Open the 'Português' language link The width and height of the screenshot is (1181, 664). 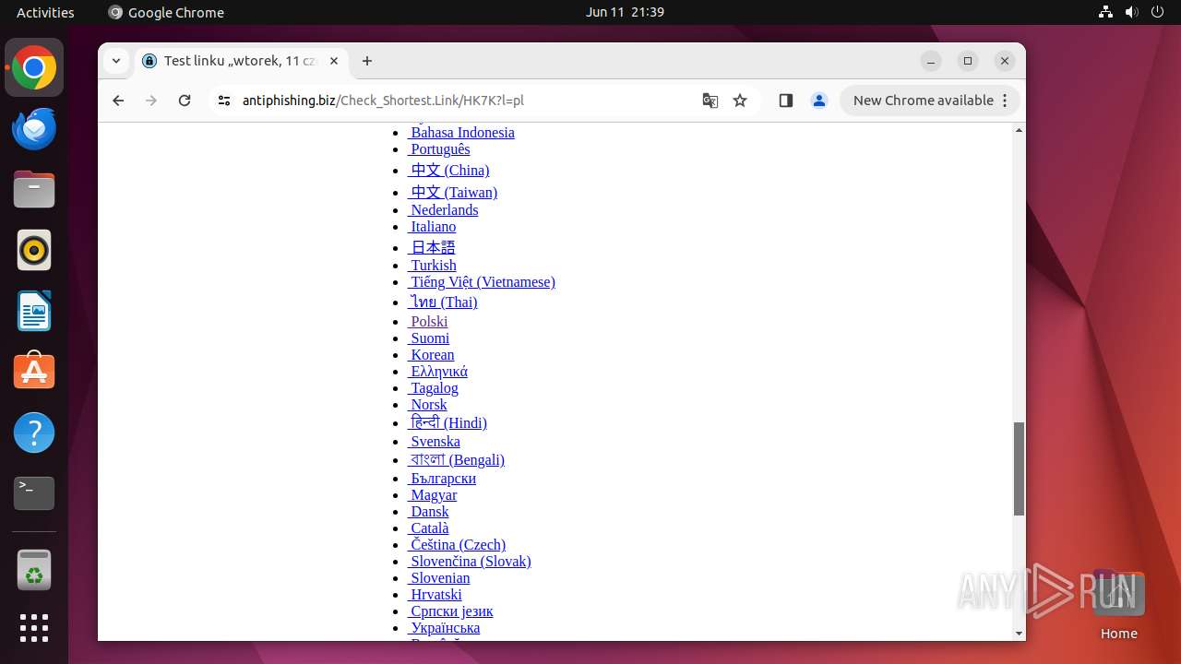coord(439,149)
